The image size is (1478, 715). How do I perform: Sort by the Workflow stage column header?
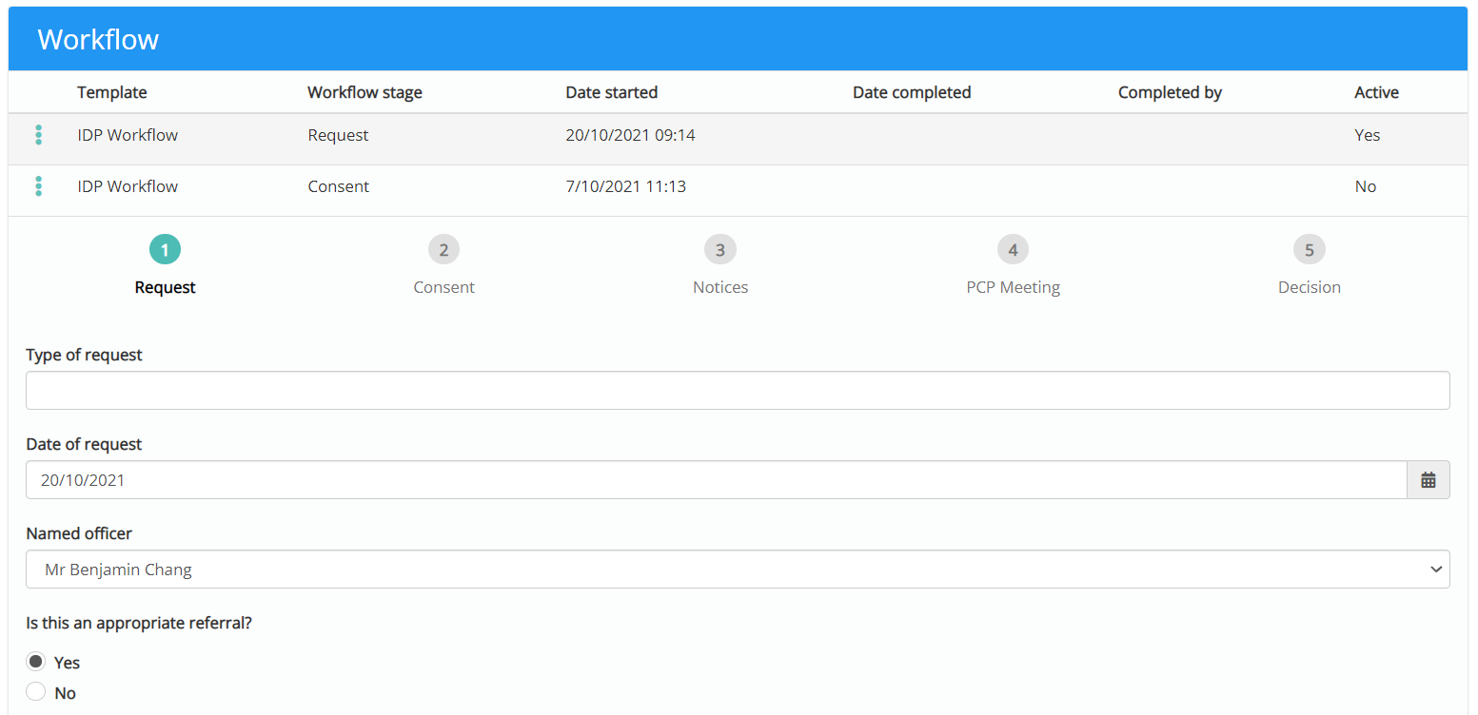pyautogui.click(x=365, y=92)
